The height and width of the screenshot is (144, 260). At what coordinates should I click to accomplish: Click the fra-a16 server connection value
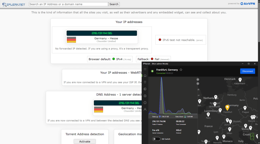point(156,130)
